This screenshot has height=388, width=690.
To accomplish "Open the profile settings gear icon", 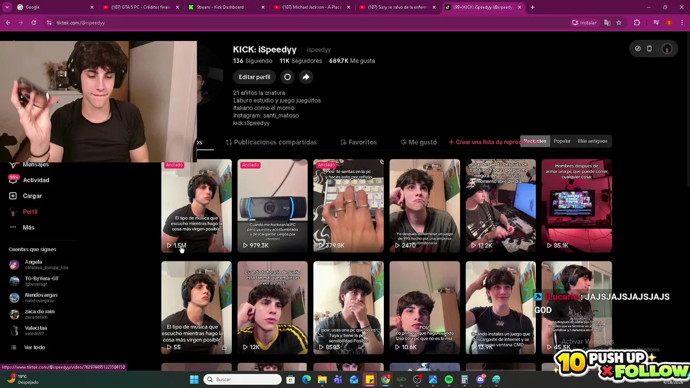I will (287, 77).
